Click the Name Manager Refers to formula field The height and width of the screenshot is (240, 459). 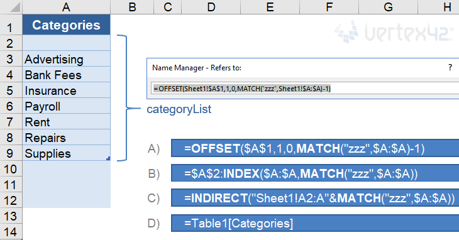(305, 89)
